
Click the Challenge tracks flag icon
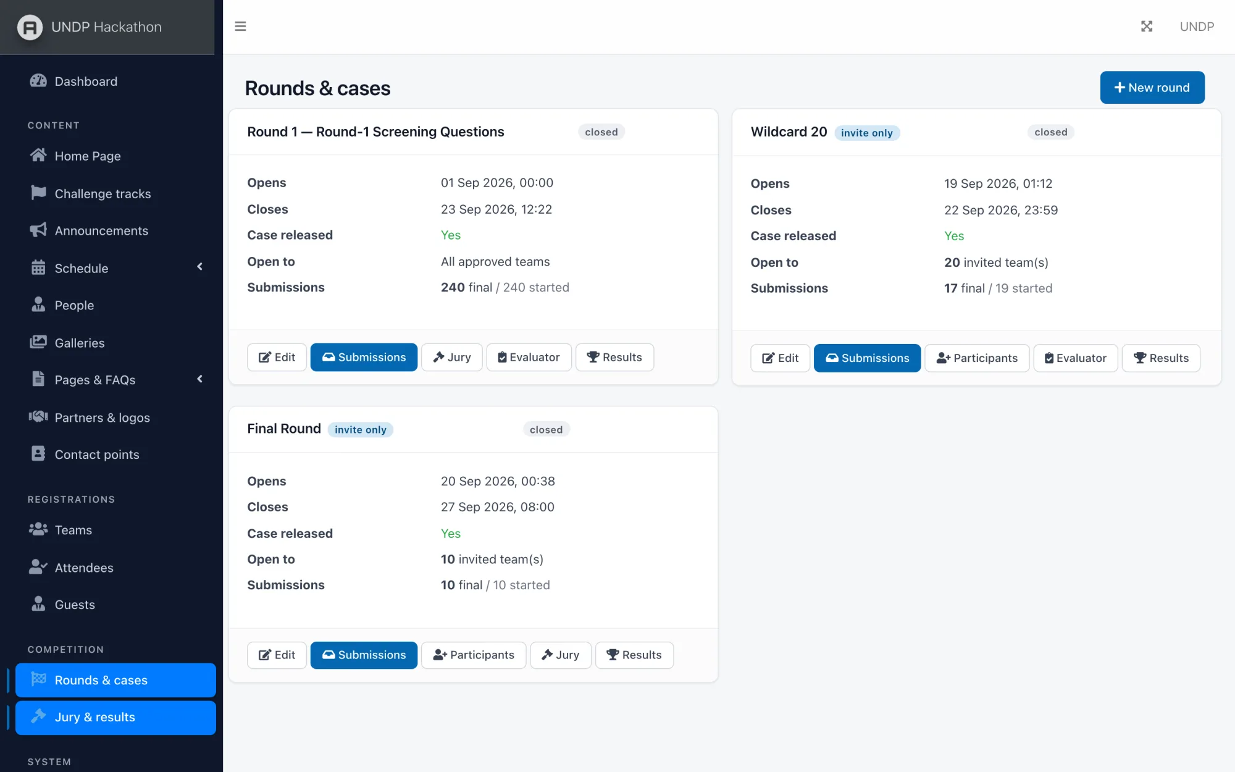(38, 193)
